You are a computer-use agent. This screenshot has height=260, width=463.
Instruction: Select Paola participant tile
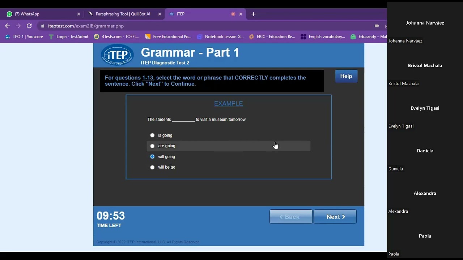[x=425, y=236]
